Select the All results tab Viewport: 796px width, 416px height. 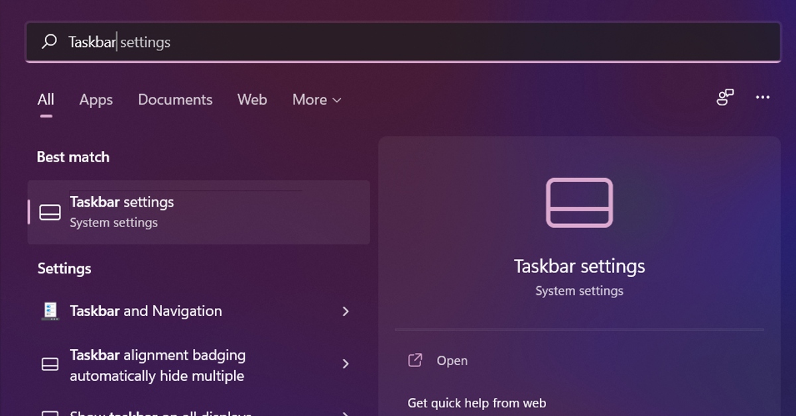click(x=45, y=99)
